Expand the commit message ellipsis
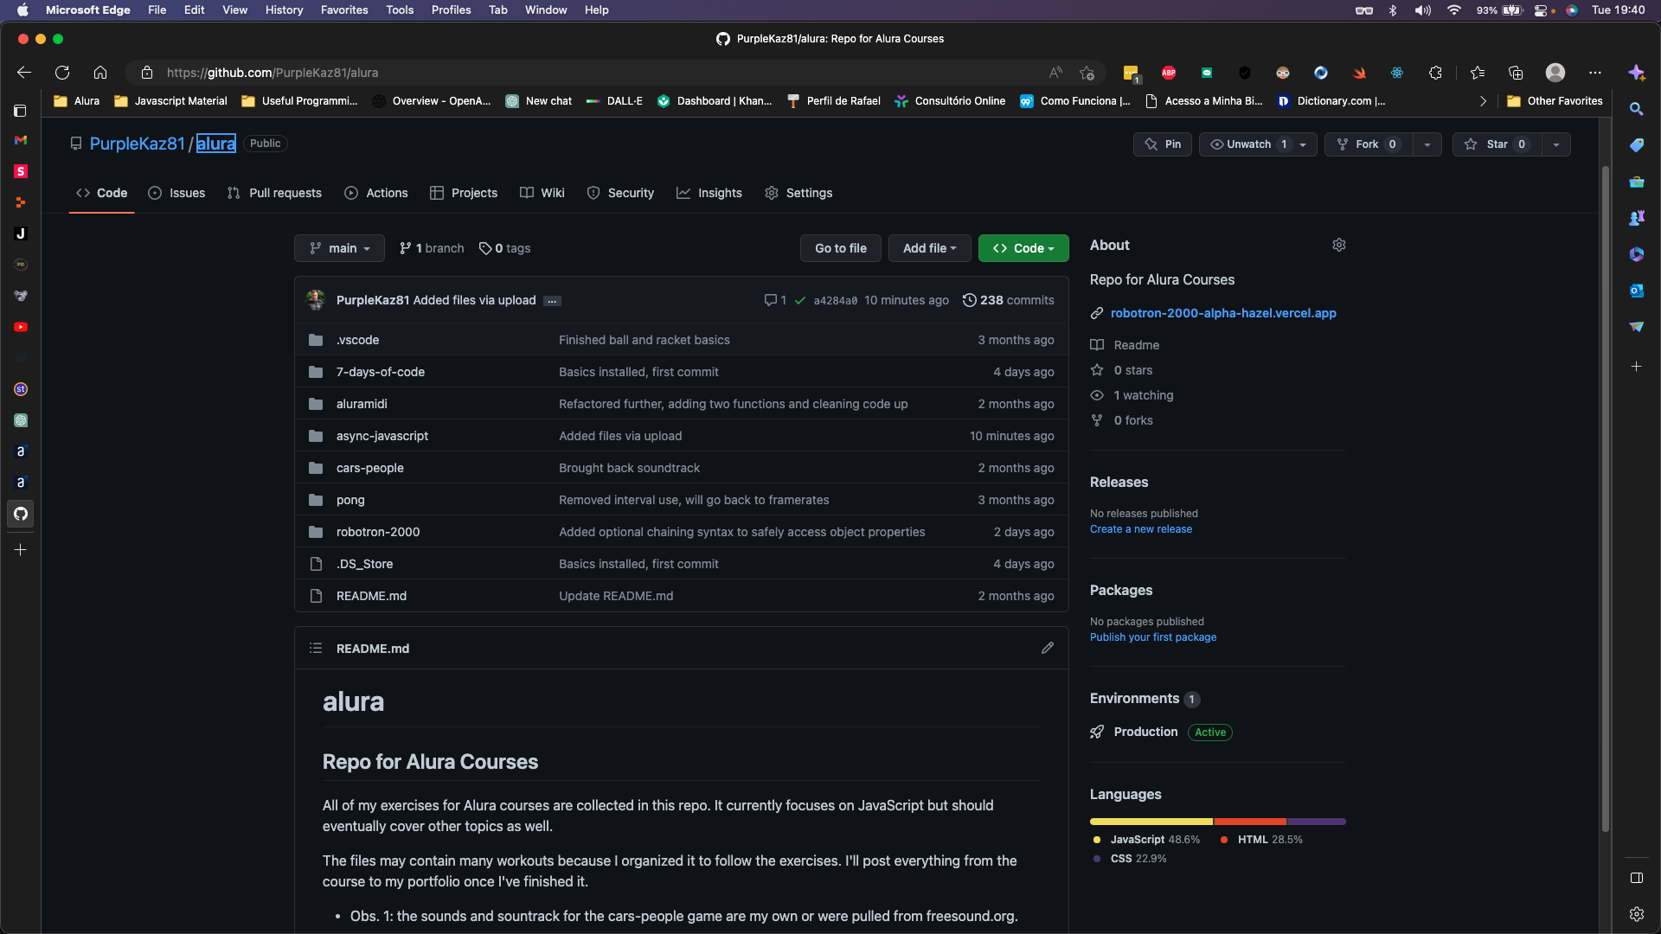Image resolution: width=1661 pixels, height=934 pixels. pyautogui.click(x=552, y=301)
